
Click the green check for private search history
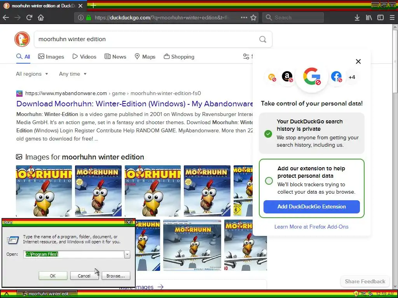pyautogui.click(x=268, y=133)
